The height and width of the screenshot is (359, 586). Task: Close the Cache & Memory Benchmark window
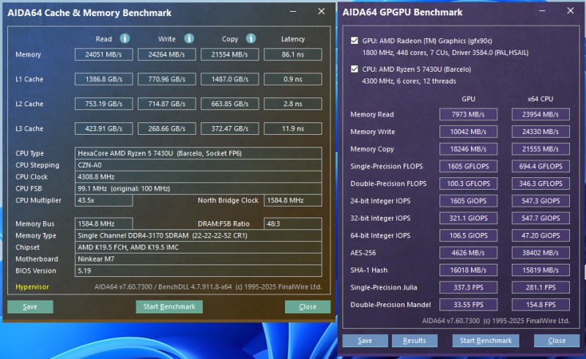(x=322, y=12)
